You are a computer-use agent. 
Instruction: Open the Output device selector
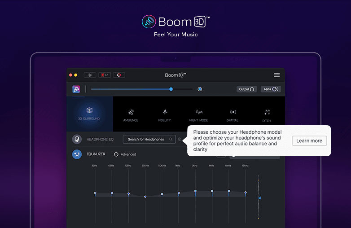tap(246, 89)
